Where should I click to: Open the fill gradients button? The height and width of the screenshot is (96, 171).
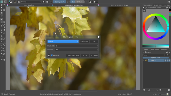pyautogui.click(x=2, y=2)
